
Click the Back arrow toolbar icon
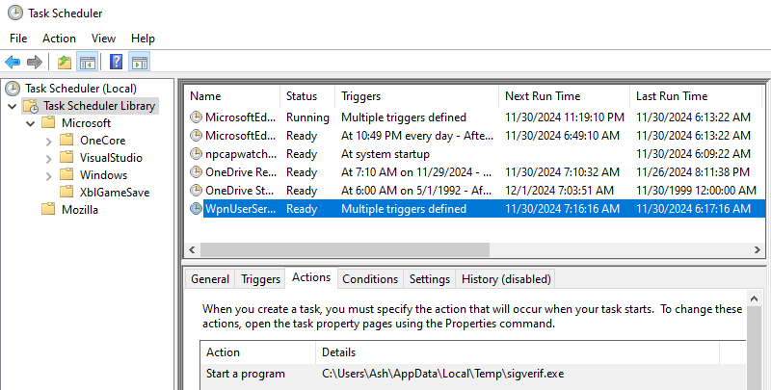pos(13,63)
